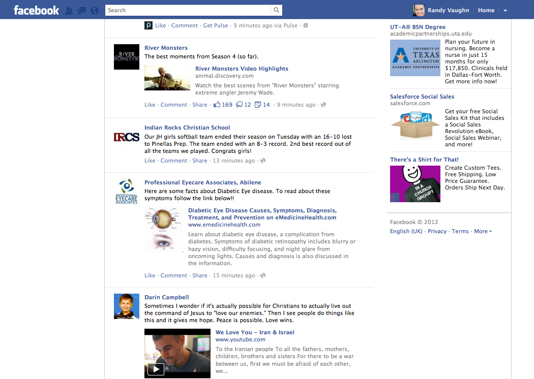
Task: Click Salesforce box ad image
Action: click(415, 125)
